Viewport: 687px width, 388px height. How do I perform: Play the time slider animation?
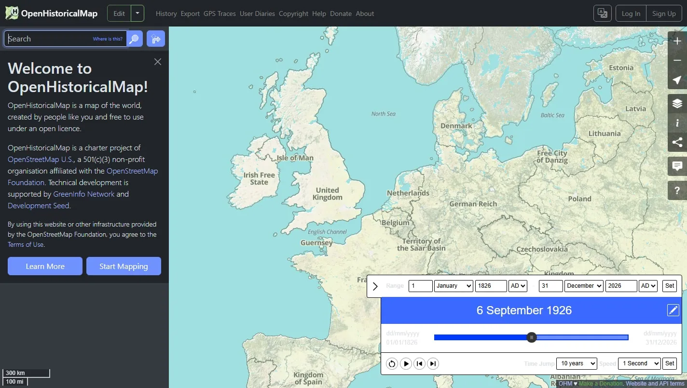tap(406, 363)
